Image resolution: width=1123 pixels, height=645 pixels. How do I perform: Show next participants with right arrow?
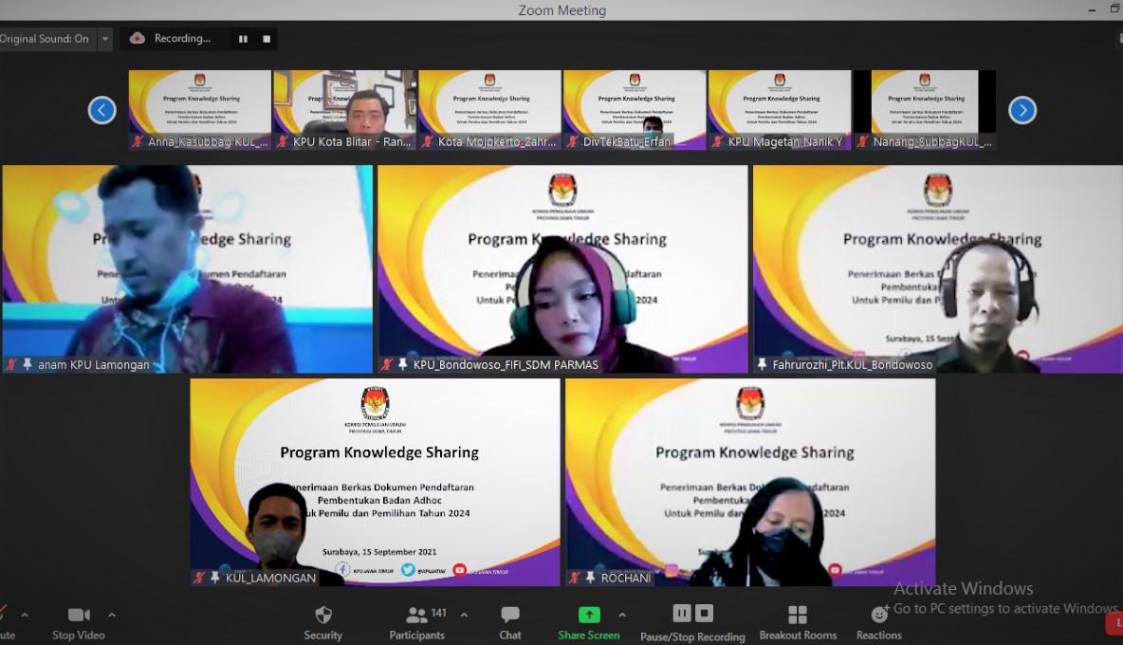click(1022, 110)
